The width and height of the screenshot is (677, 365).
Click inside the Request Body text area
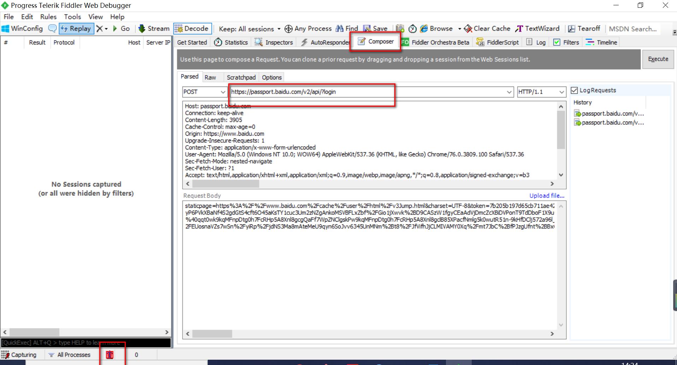coord(370,265)
